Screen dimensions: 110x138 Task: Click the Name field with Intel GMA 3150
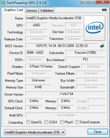point(54,18)
